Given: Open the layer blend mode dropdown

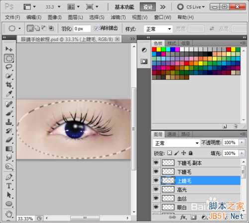Looking at the screenshot, I should tap(176, 143).
